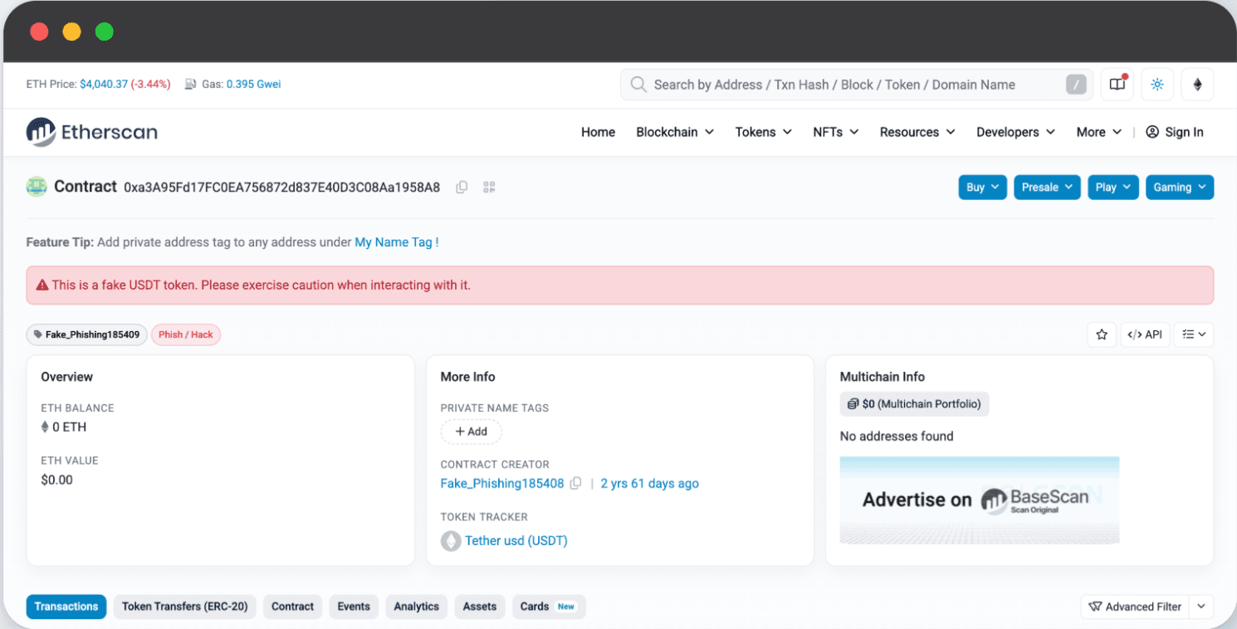Expand the list options dropdown beside API
The image size is (1237, 629).
click(1194, 334)
